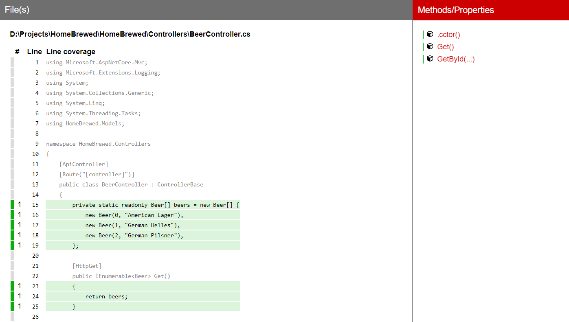Click the namespace HomeBrewed.Controllers line
The height and width of the screenshot is (322, 569).
98,144
